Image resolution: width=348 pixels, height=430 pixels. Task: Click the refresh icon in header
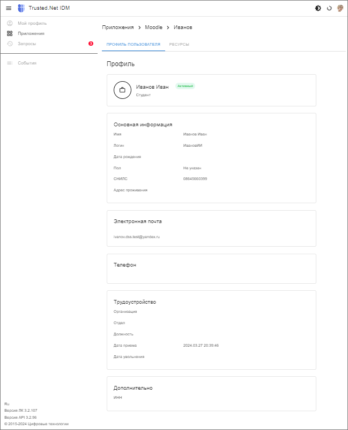(x=329, y=8)
